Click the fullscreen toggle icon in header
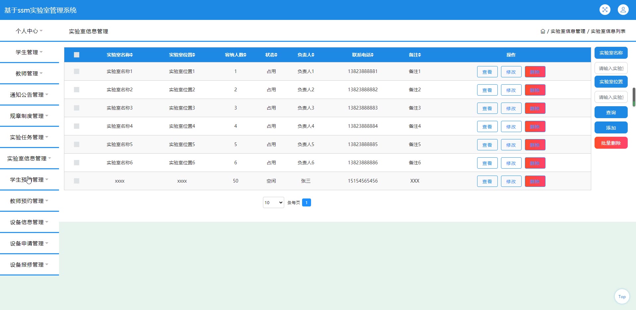This screenshot has height=310, width=636. pyautogui.click(x=605, y=10)
